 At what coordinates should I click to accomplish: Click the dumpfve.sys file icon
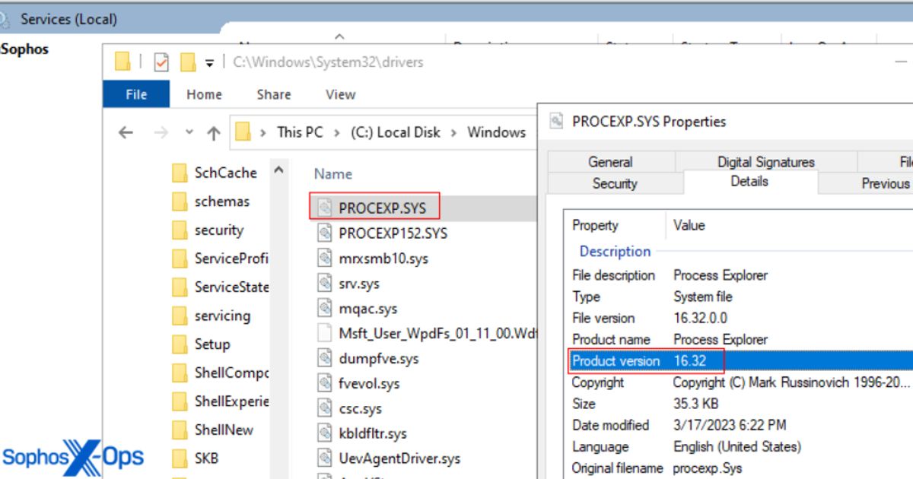[x=325, y=358]
